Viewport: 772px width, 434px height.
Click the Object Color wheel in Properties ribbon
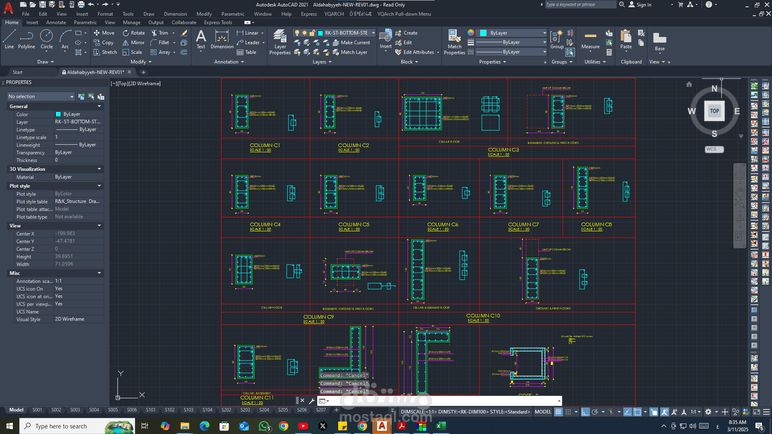471,33
